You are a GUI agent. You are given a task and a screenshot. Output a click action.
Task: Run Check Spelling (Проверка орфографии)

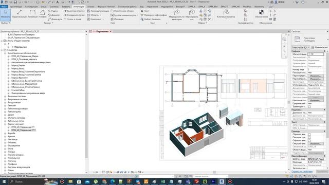click(154, 15)
